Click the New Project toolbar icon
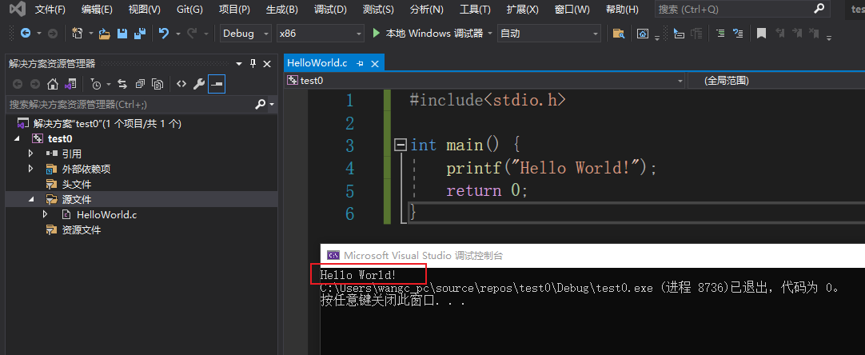This screenshot has width=865, height=355. coord(78,33)
